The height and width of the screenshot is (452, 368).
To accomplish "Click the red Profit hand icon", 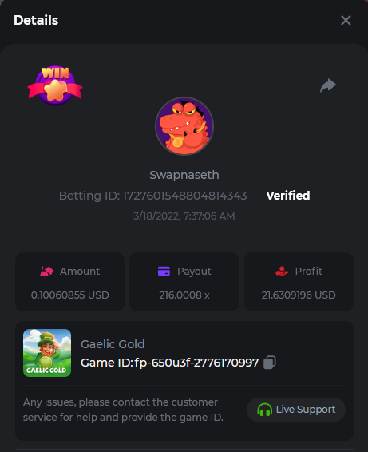I will [282, 271].
